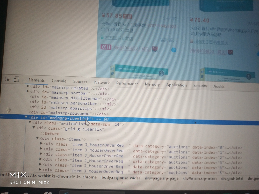Select the mainsrp-apasstips div row
This screenshot has width=259, height=194.
pyautogui.click(x=70, y=108)
